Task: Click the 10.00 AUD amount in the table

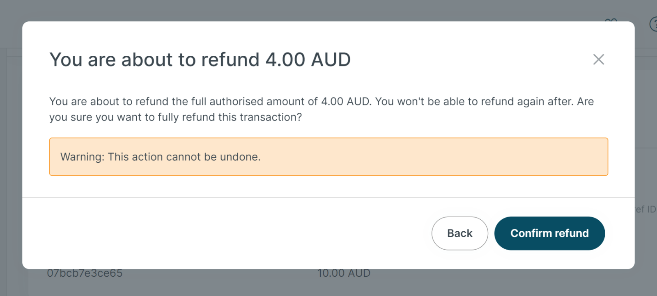Action: (x=344, y=273)
